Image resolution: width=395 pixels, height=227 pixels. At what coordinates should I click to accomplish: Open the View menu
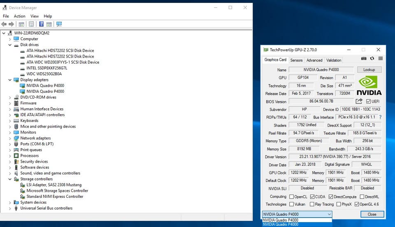35,16
